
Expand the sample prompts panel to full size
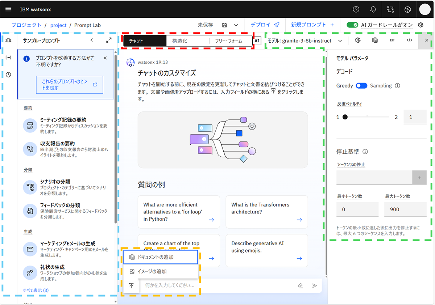pyautogui.click(x=109, y=41)
